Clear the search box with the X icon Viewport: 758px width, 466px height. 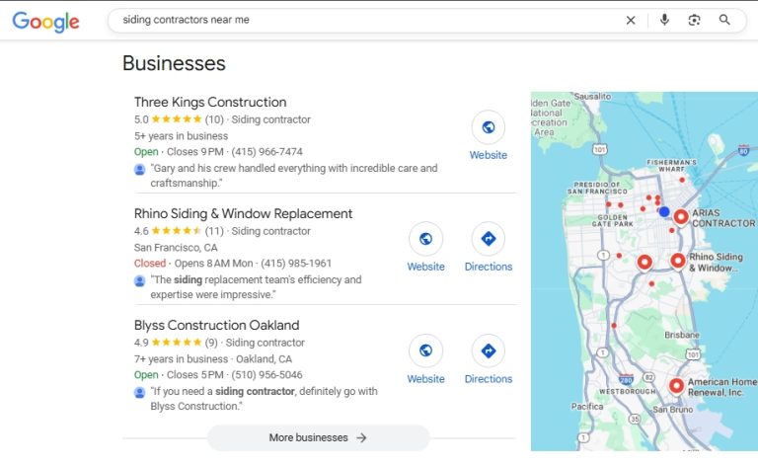[631, 21]
